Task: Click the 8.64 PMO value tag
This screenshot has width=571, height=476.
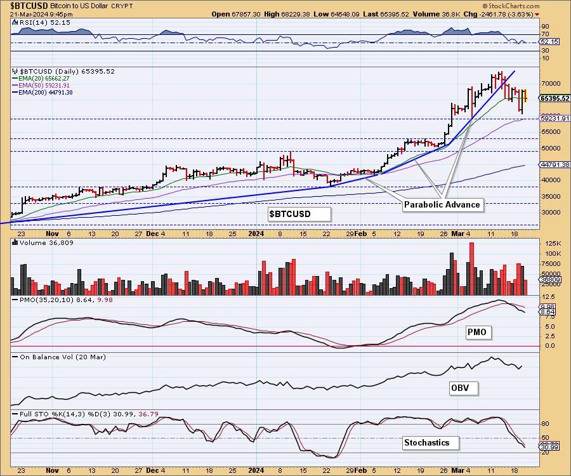Action: pyautogui.click(x=548, y=312)
